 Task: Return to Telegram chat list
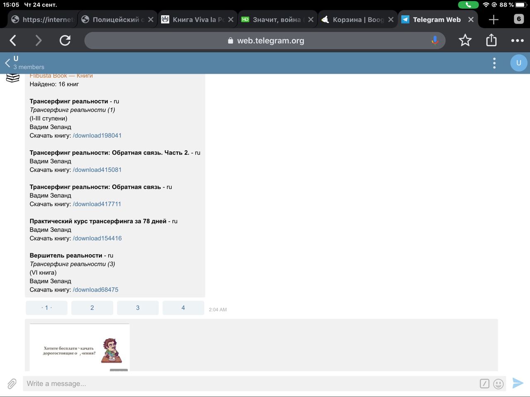7,63
